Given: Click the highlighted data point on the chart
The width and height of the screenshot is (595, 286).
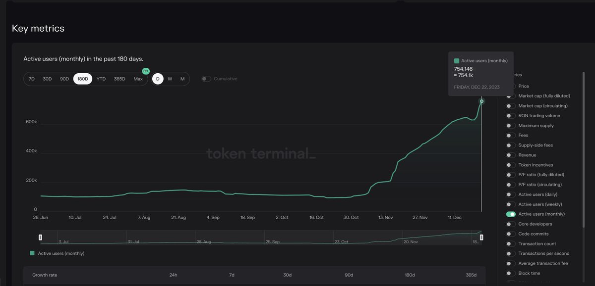Looking at the screenshot, I should (481, 101).
